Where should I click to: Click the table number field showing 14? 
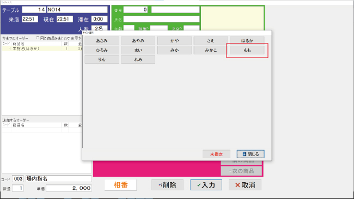pos(34,10)
